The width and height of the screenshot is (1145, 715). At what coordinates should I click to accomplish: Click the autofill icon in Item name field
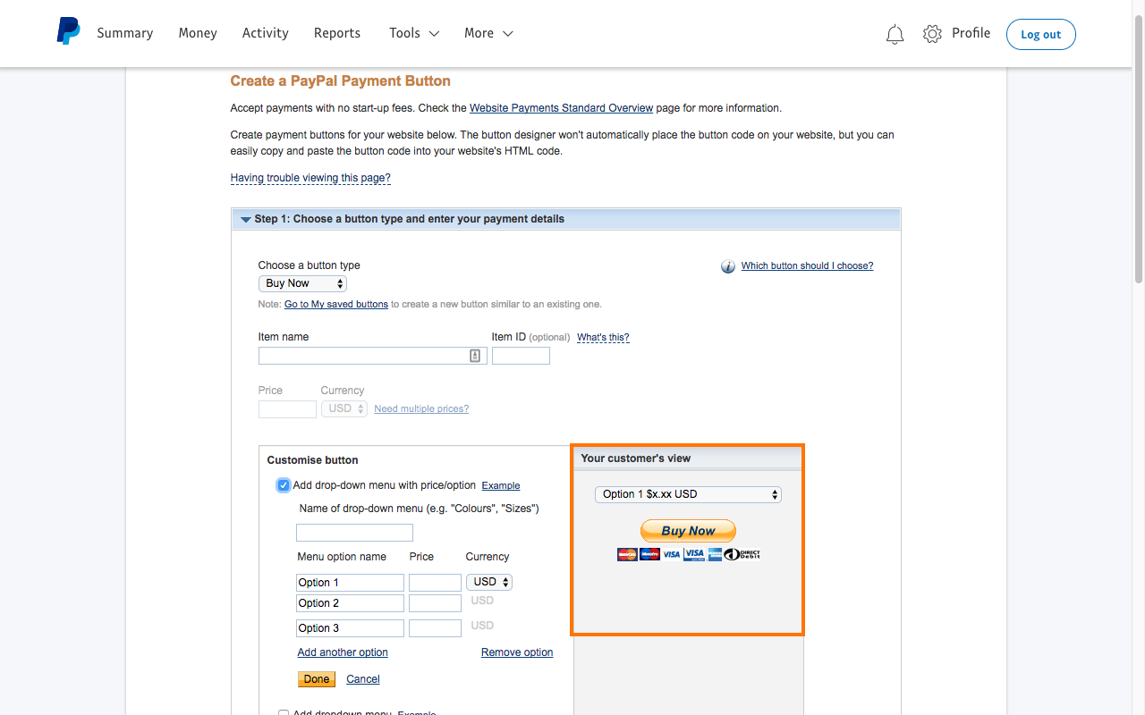[x=475, y=356]
